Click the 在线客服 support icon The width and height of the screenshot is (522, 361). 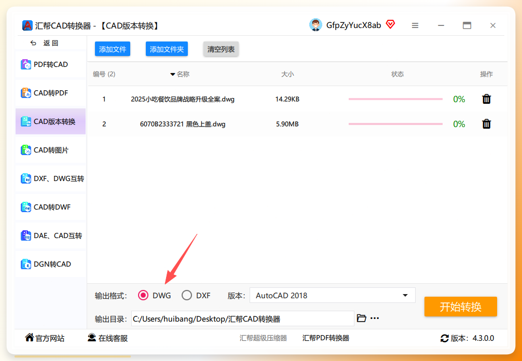tap(92, 338)
